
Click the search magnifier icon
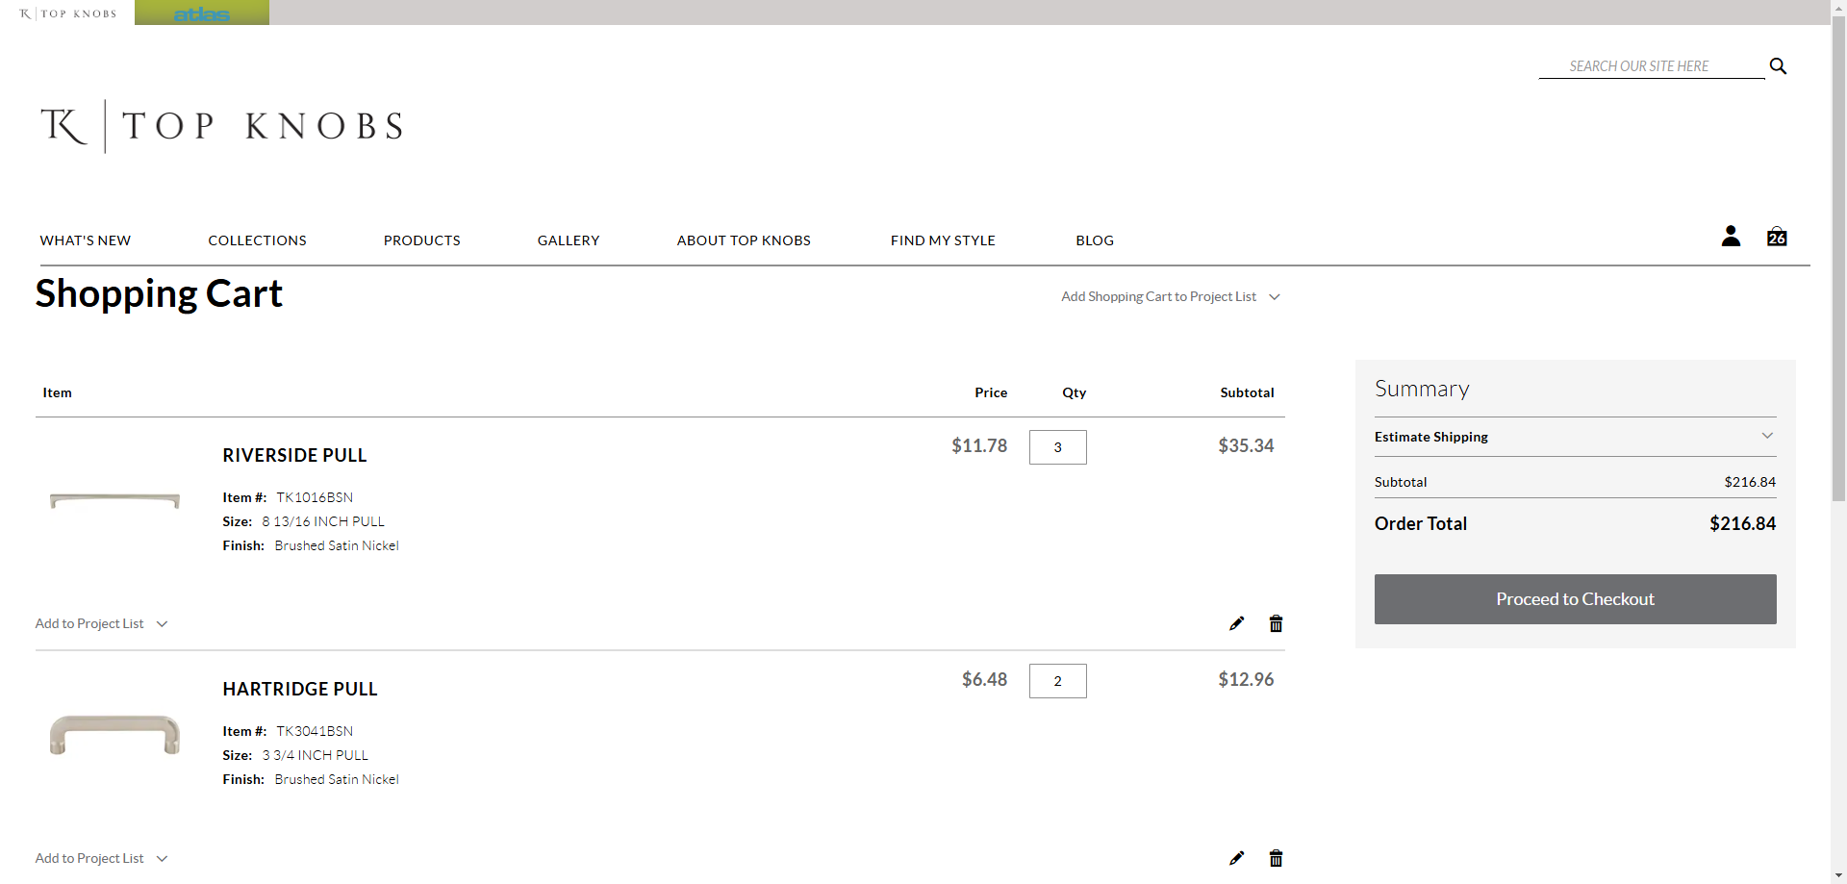1778,66
